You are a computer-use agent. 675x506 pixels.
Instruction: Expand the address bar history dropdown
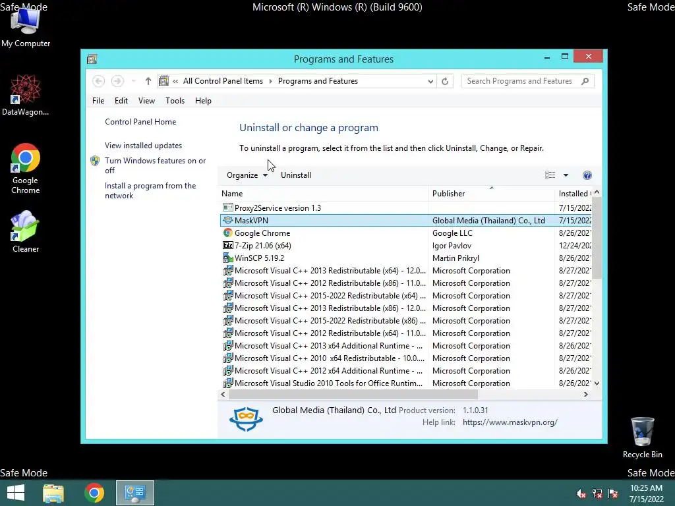point(430,81)
